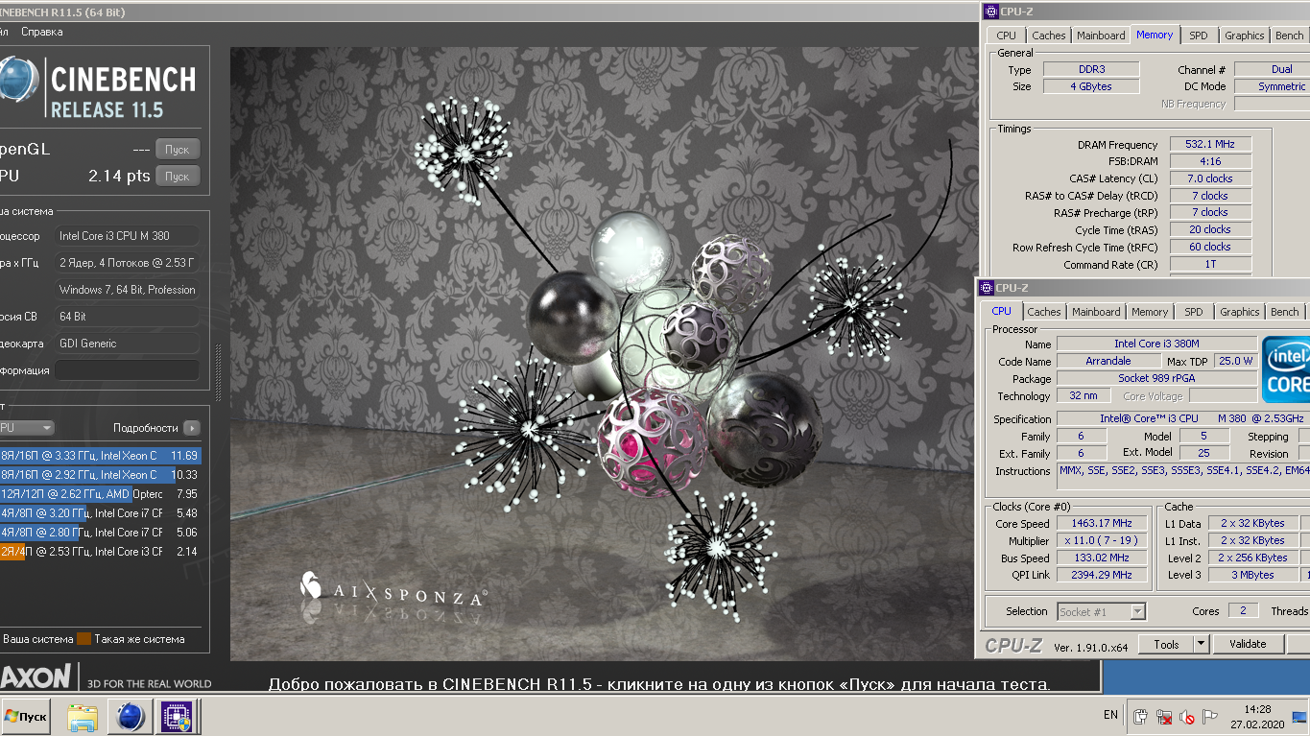Switch to Caches tab in CPU window

[1043, 312]
